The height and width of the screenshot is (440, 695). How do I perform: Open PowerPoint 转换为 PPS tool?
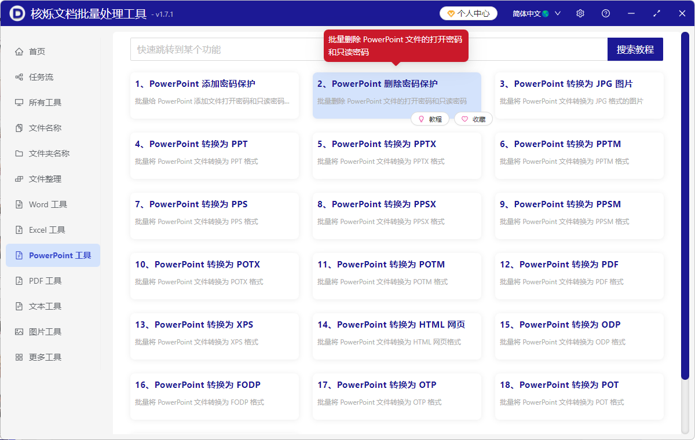tap(214, 216)
